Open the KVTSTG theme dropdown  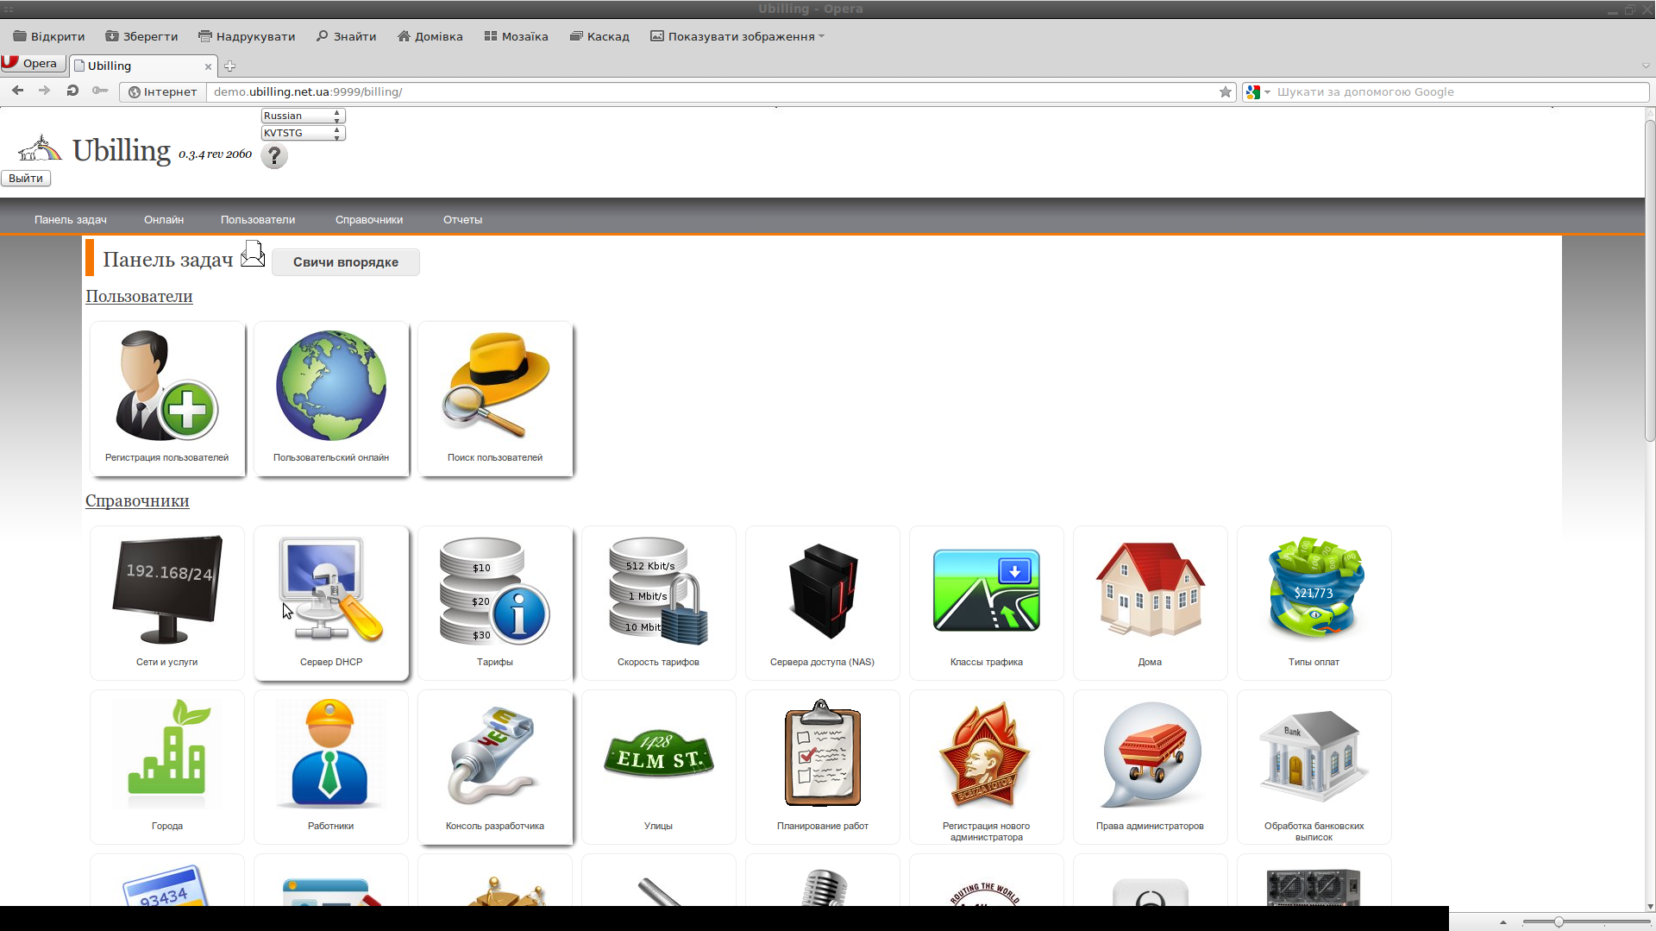coord(303,133)
